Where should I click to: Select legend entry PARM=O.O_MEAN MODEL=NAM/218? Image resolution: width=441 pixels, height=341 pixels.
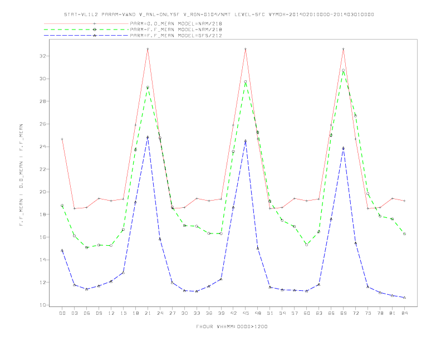tap(176, 23)
